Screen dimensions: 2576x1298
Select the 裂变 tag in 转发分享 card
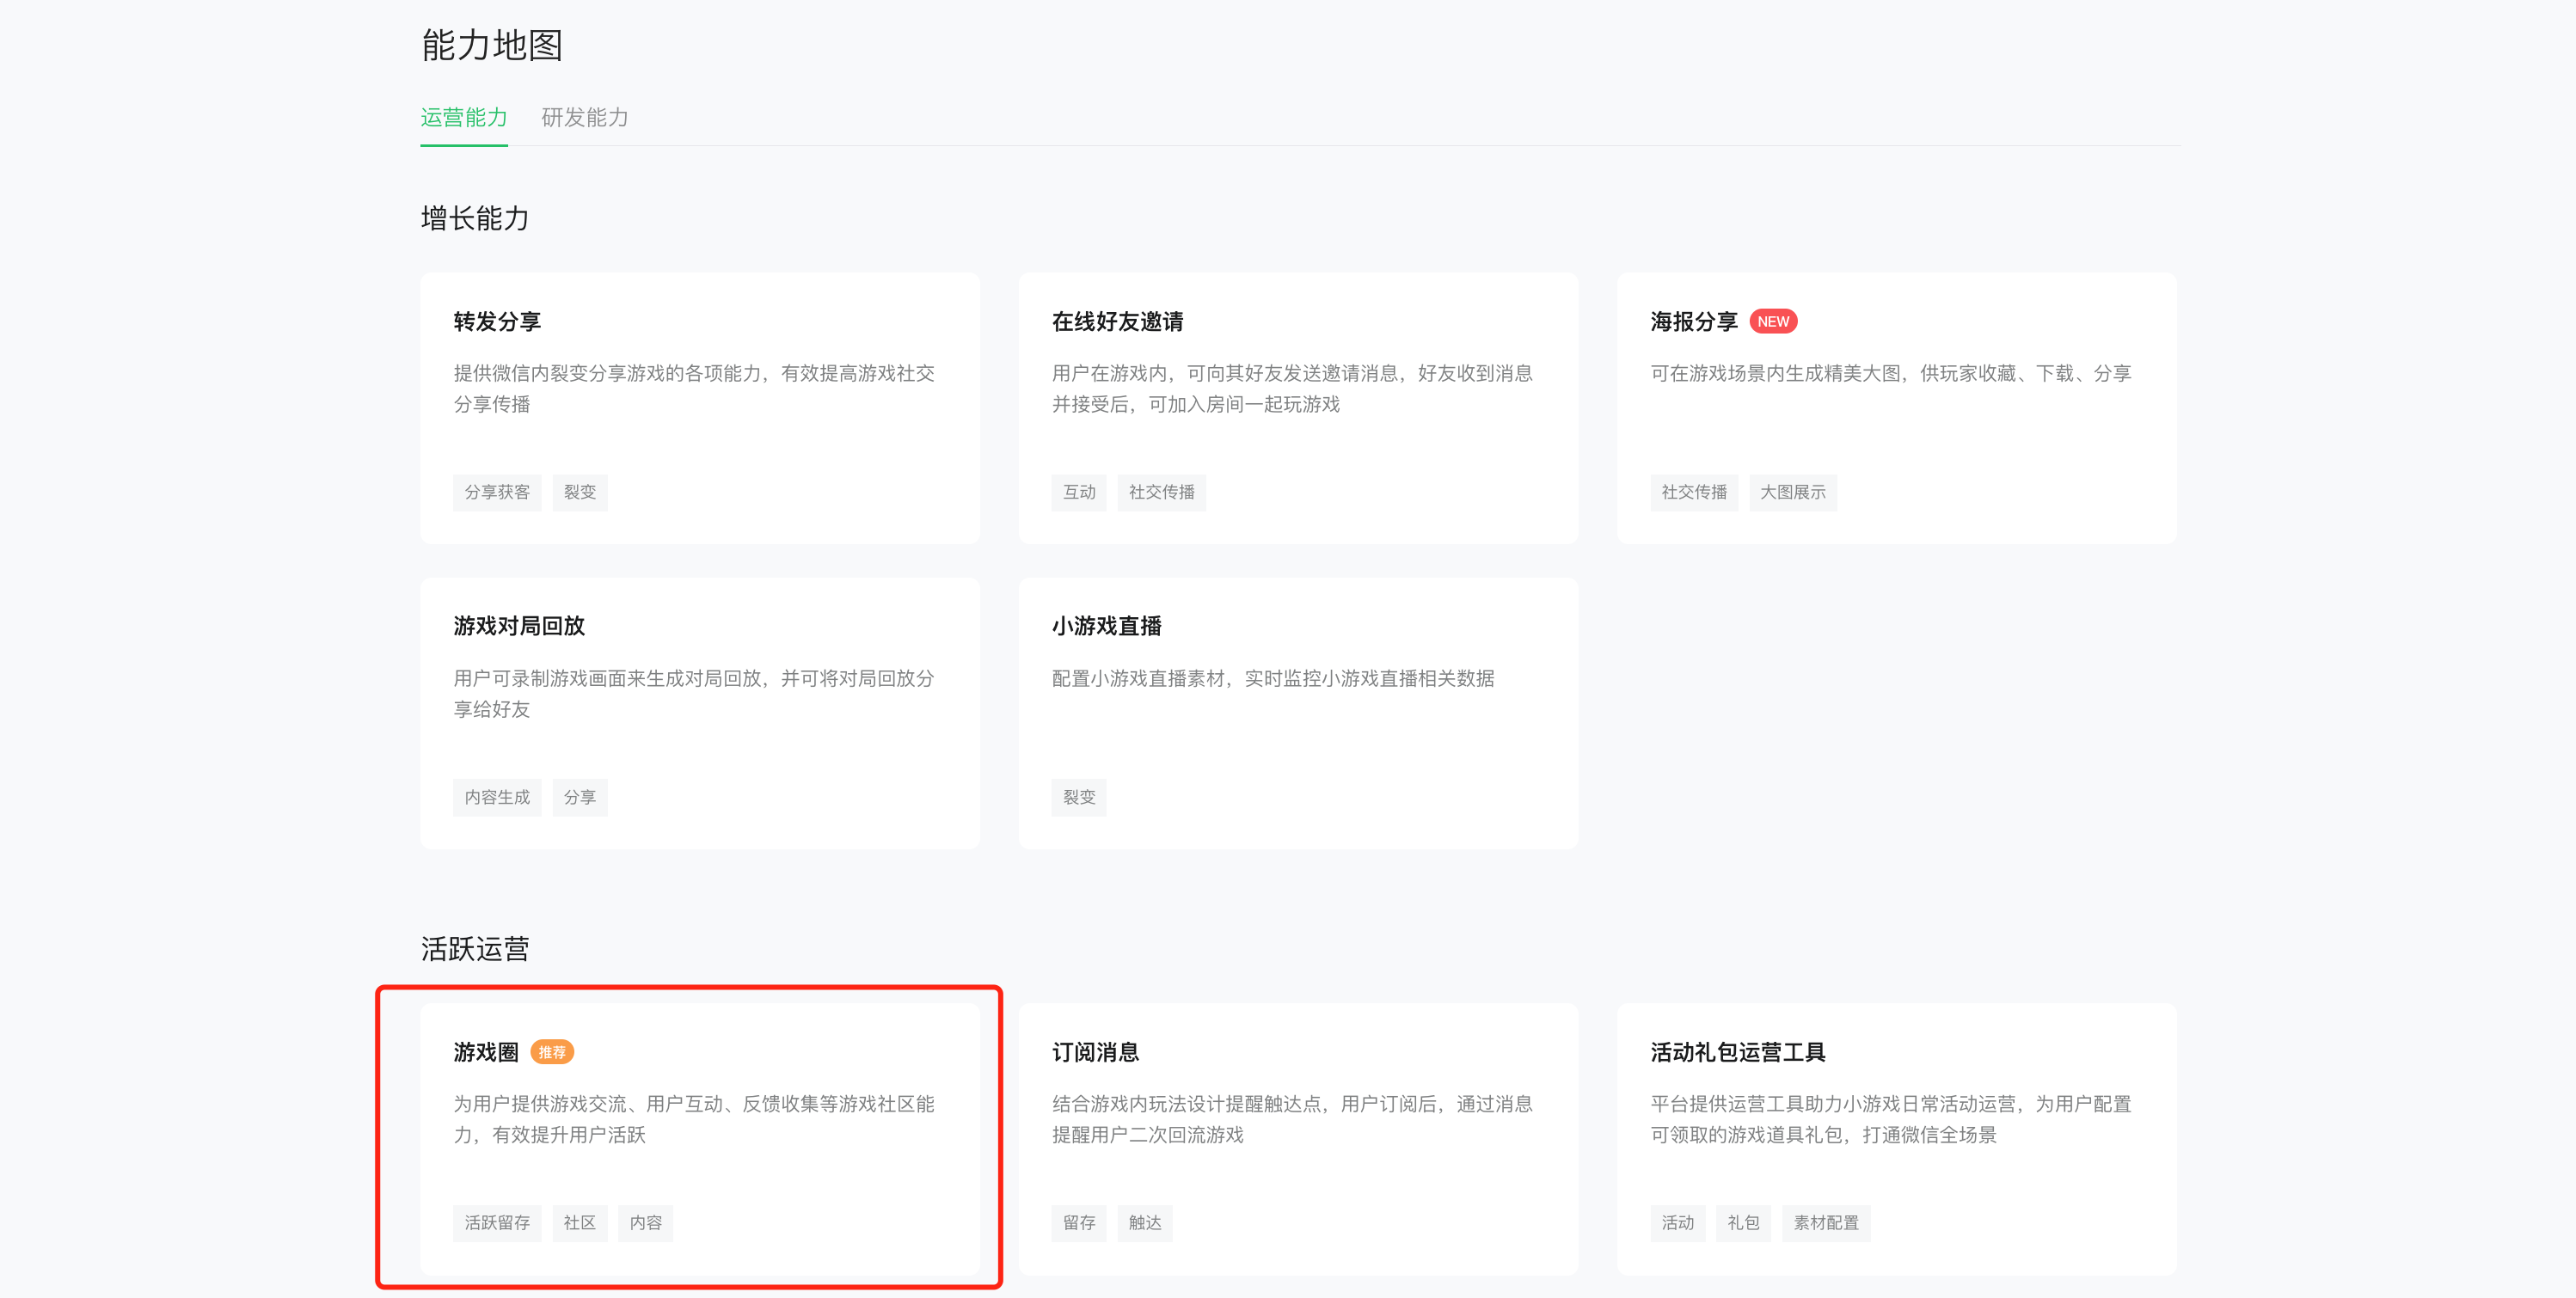point(580,492)
